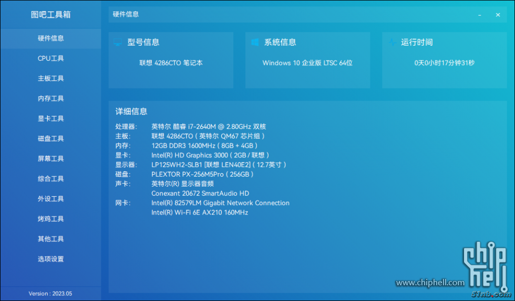Open 外设工具 section
This screenshot has height=301, width=515.
(50, 199)
